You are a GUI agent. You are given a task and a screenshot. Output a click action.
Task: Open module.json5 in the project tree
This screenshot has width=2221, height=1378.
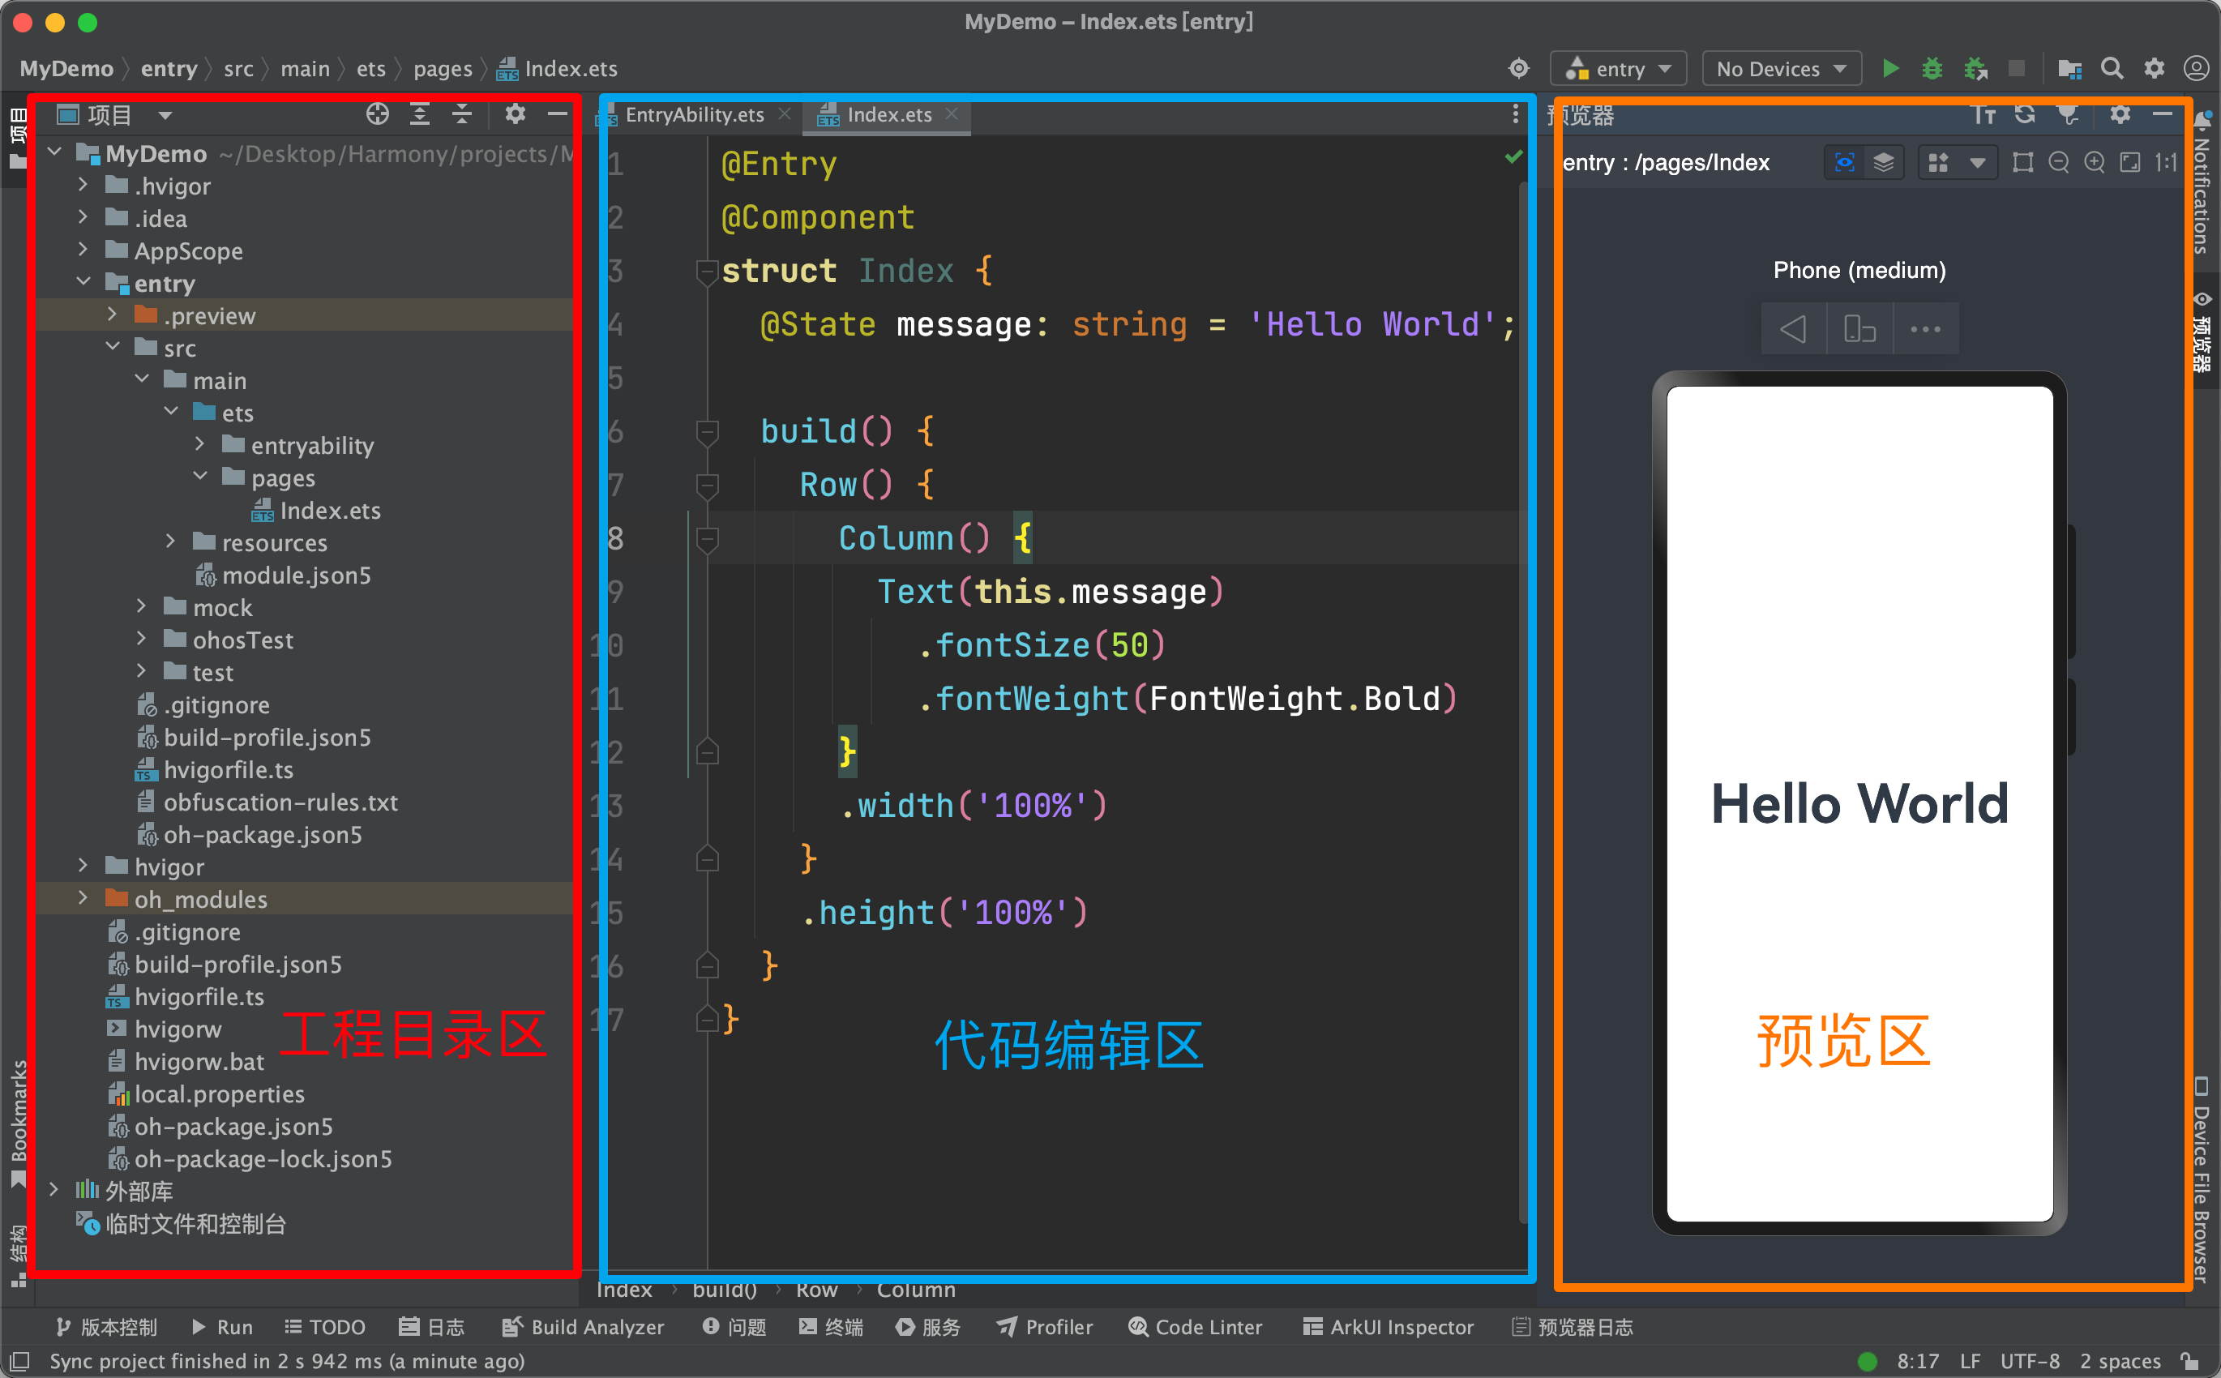tap(295, 575)
